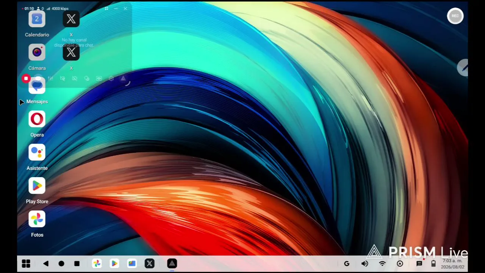
Task: Switch the PRISM overlay layout grid
Action: (x=106, y=8)
